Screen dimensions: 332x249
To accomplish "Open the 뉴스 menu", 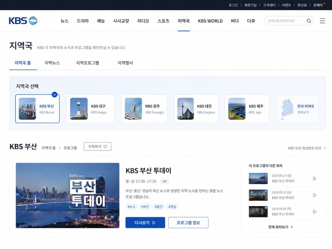I will click(x=65, y=21).
